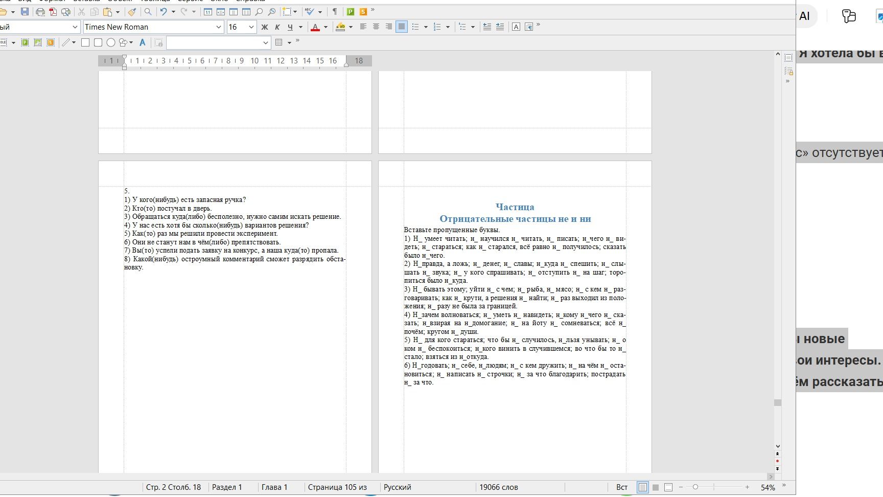Paste clipboard contents with the Paste icon
883x497 pixels.
107,11
